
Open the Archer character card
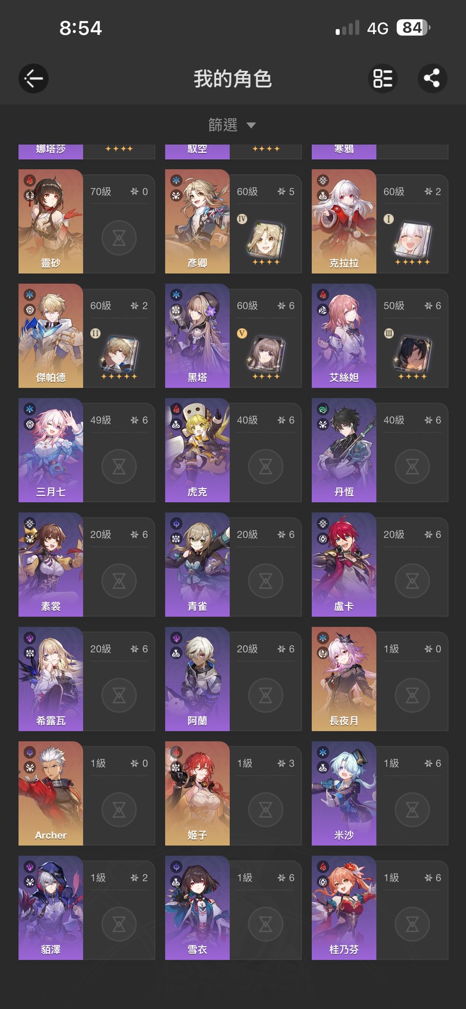pos(87,793)
